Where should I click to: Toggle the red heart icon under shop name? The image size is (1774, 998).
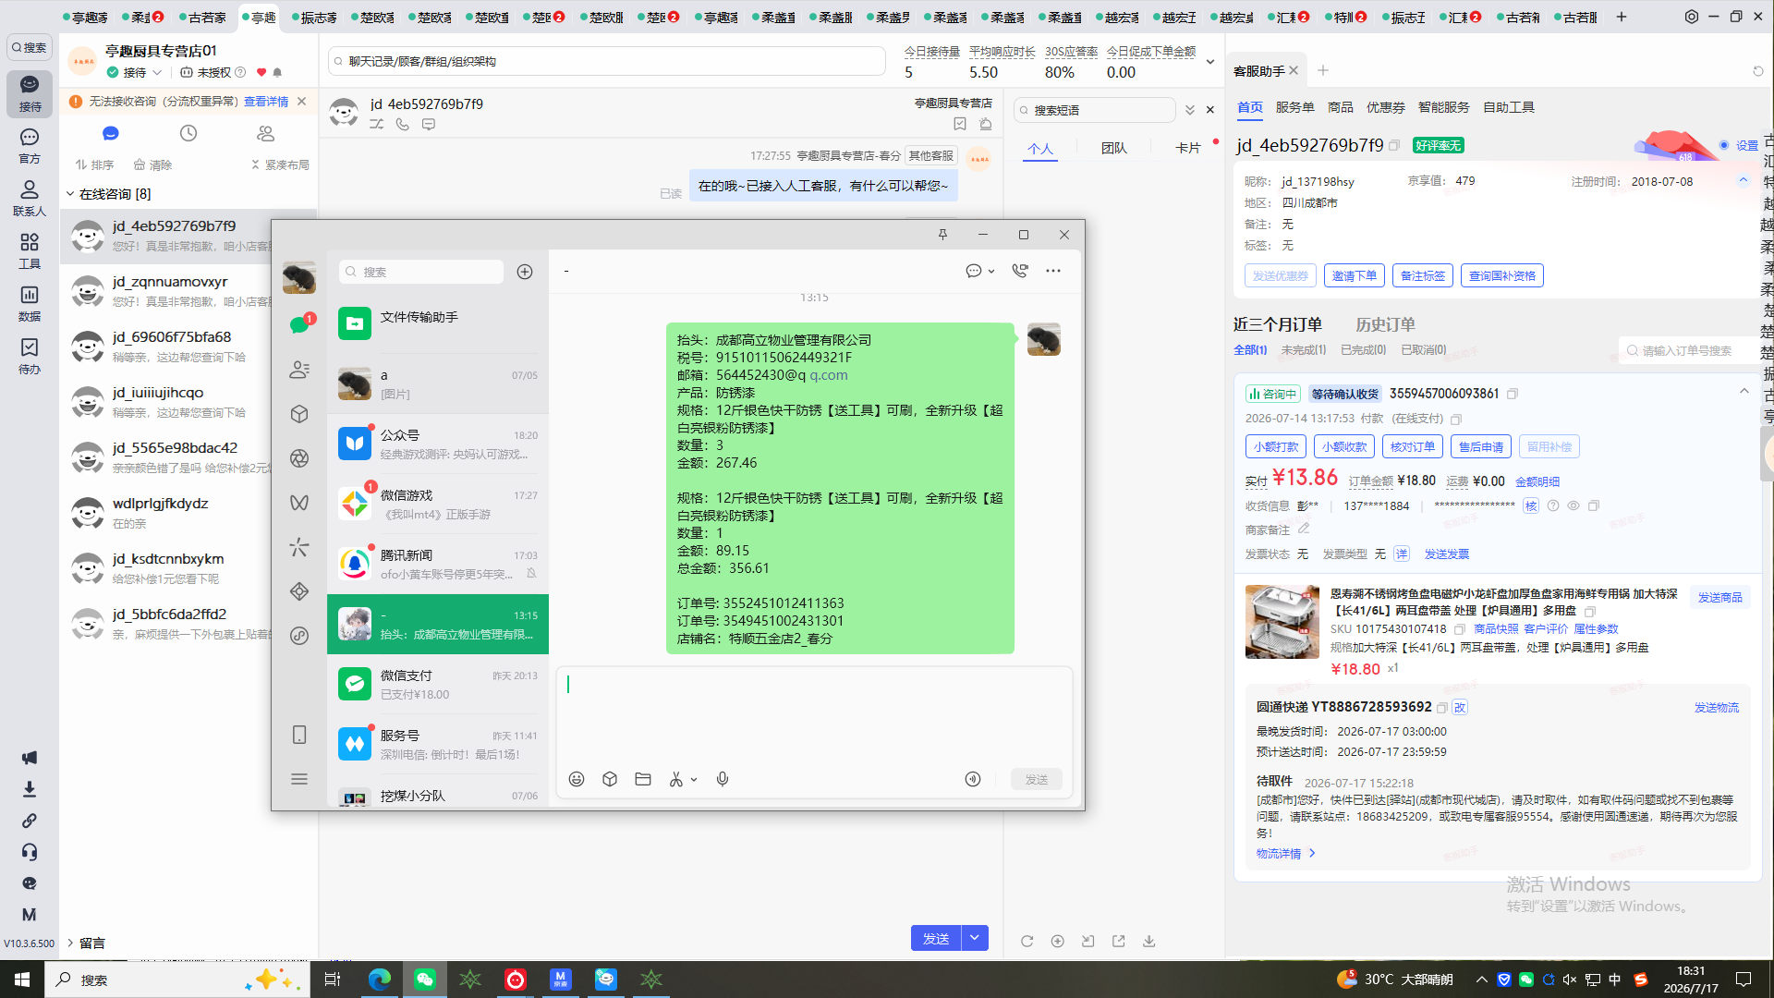261,72
